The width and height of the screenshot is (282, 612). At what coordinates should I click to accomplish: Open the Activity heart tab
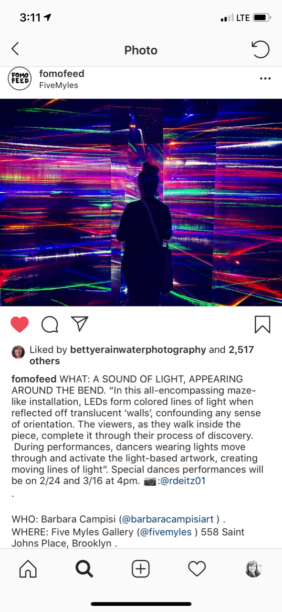[x=197, y=568]
